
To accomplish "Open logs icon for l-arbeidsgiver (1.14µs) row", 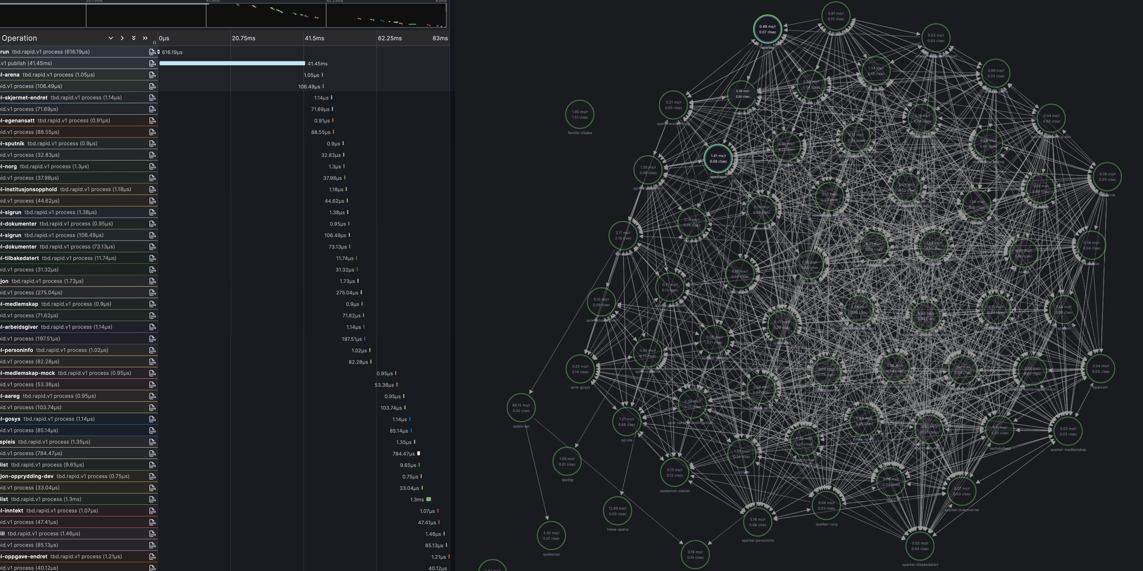I will point(153,327).
